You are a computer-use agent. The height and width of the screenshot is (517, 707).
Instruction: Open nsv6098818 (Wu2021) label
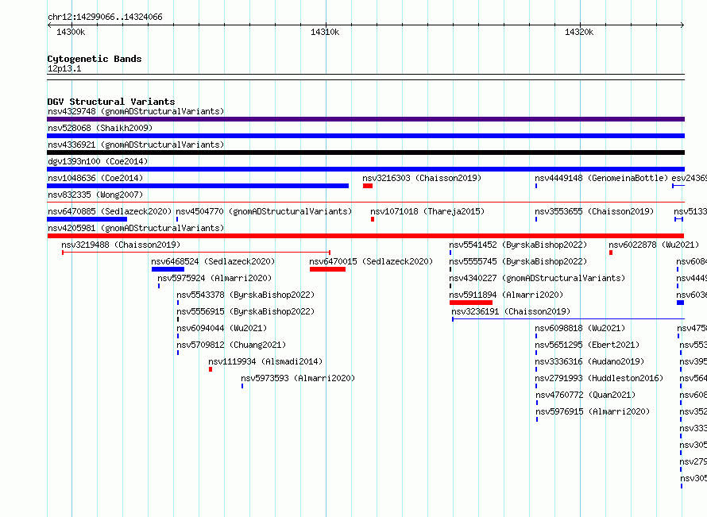(x=580, y=328)
